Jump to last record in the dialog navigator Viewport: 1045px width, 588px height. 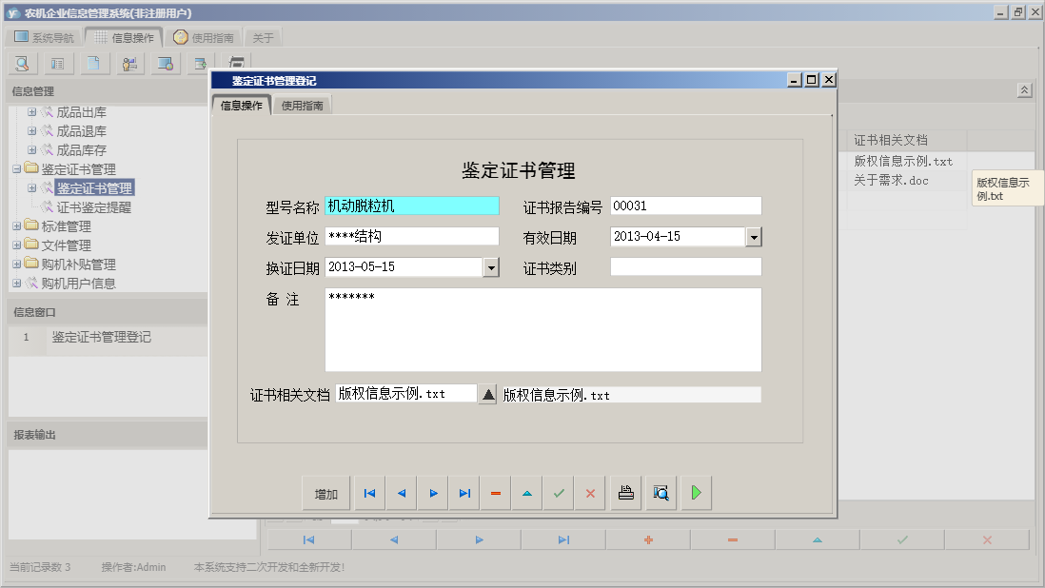tap(464, 494)
